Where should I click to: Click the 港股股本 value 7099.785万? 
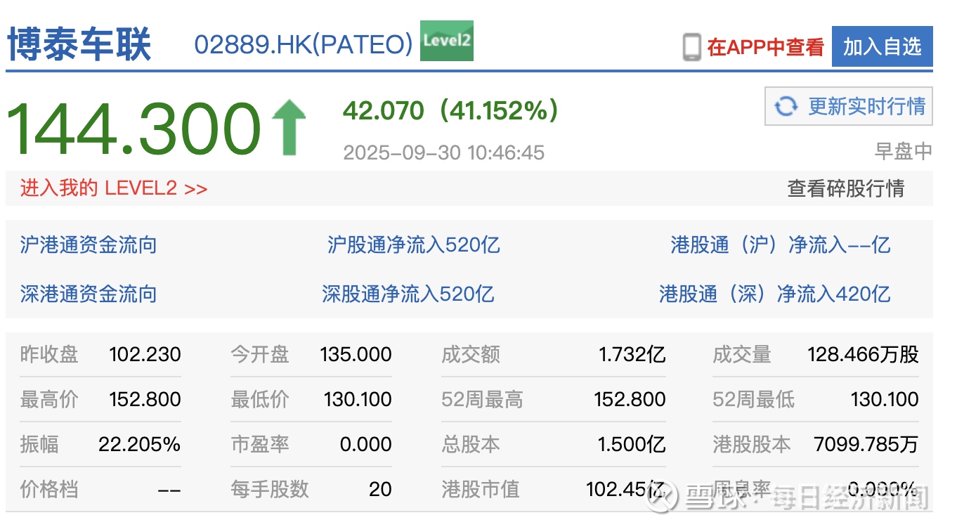[866, 444]
